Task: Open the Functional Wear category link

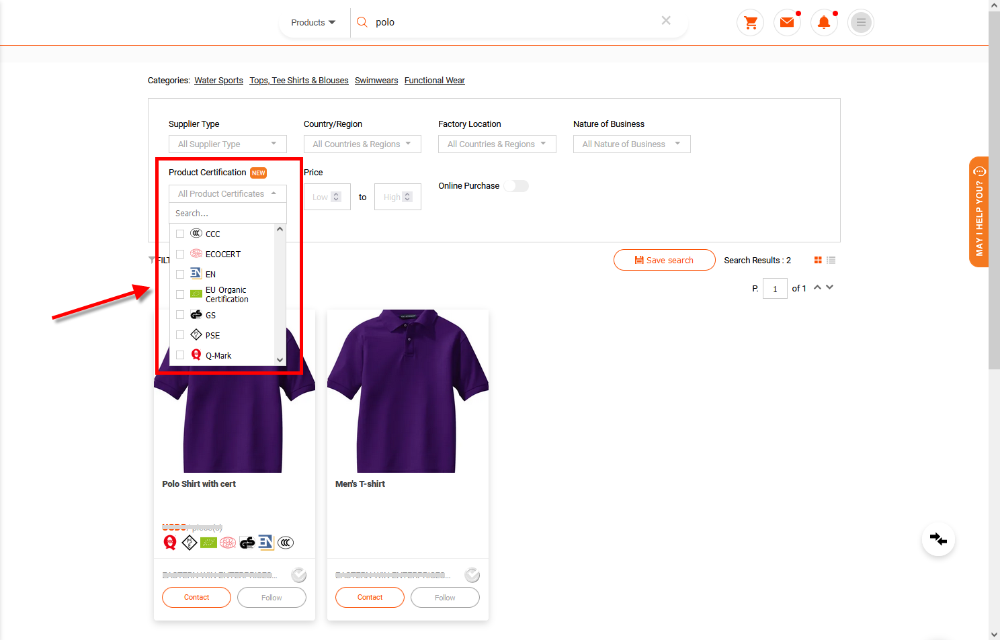Action: coord(435,81)
